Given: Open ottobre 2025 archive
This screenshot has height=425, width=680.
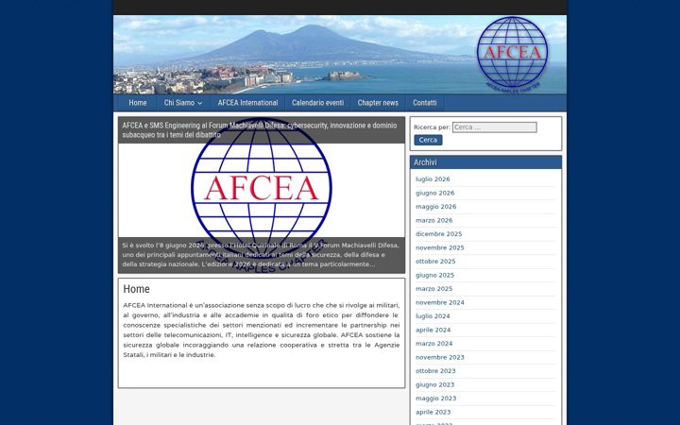Looking at the screenshot, I should [x=435, y=261].
